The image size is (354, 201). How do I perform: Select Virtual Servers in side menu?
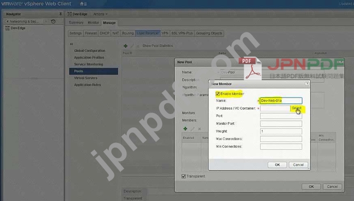[x=85, y=78]
